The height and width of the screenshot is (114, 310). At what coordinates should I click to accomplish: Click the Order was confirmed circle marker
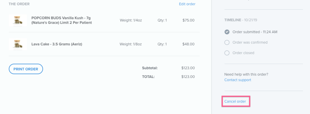pyautogui.click(x=227, y=42)
